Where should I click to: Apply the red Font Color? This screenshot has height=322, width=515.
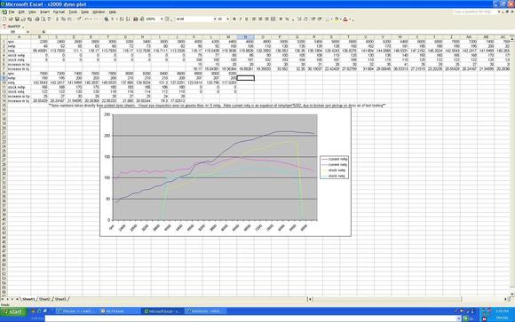pyautogui.click(x=345, y=19)
